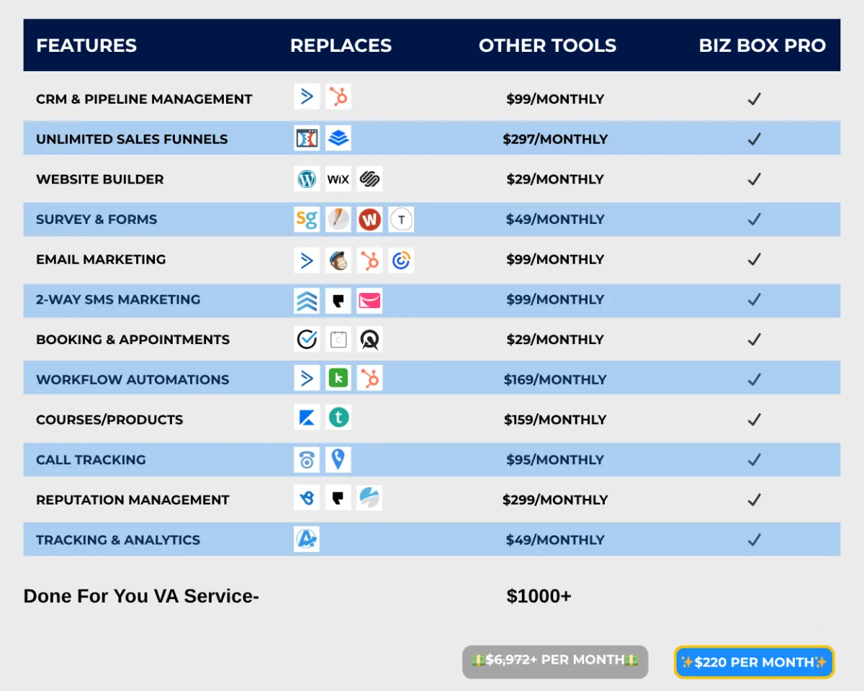Screen dimensions: 864x691
Task: Click the crossed-out $6,972+ PER MONTH button
Action: coord(555,661)
